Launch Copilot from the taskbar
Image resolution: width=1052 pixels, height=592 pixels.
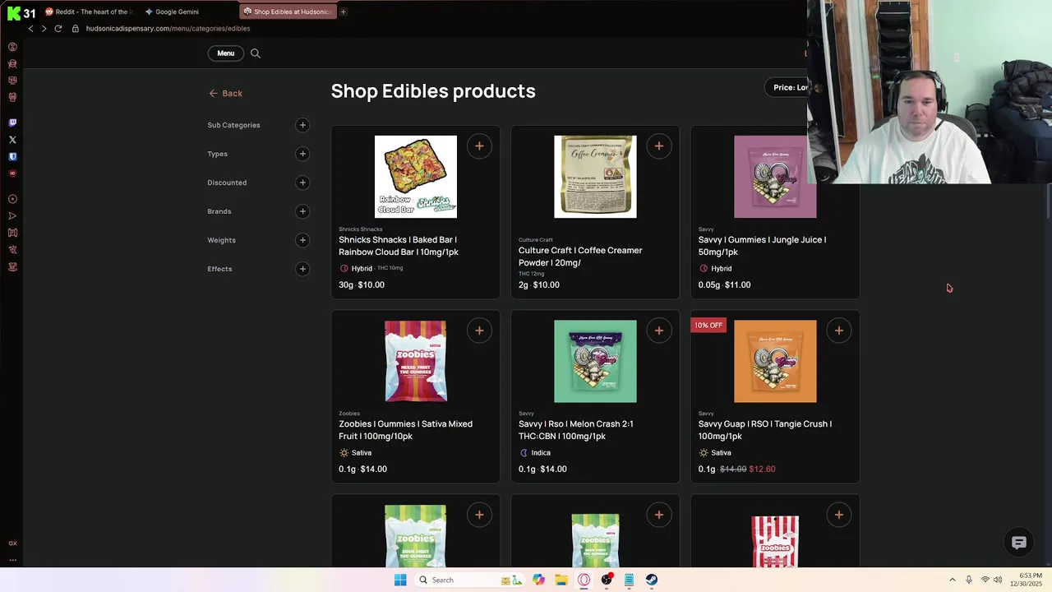(x=538, y=580)
